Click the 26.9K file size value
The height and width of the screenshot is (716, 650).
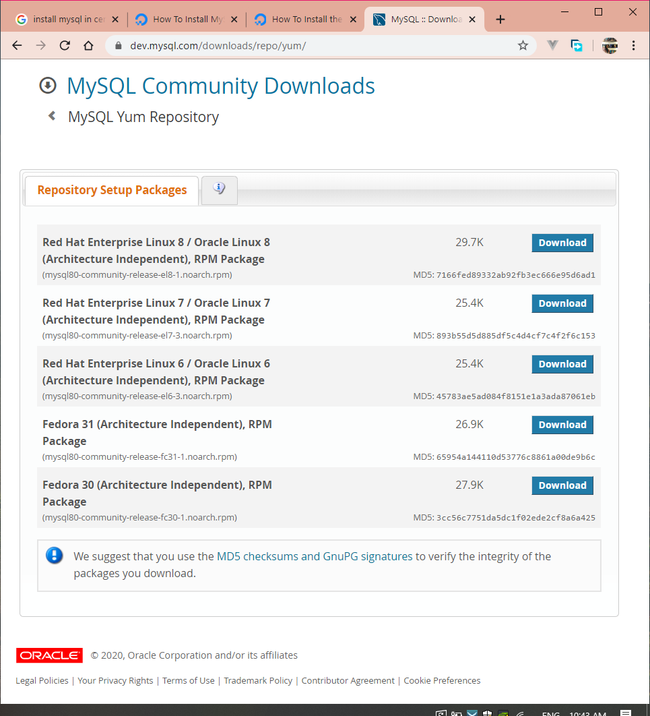pyautogui.click(x=469, y=424)
